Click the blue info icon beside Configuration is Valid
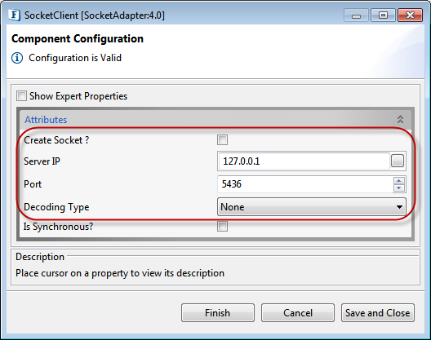 coord(17,58)
